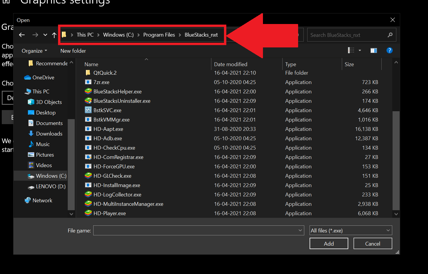Open view options dropdown arrow

(x=360, y=50)
